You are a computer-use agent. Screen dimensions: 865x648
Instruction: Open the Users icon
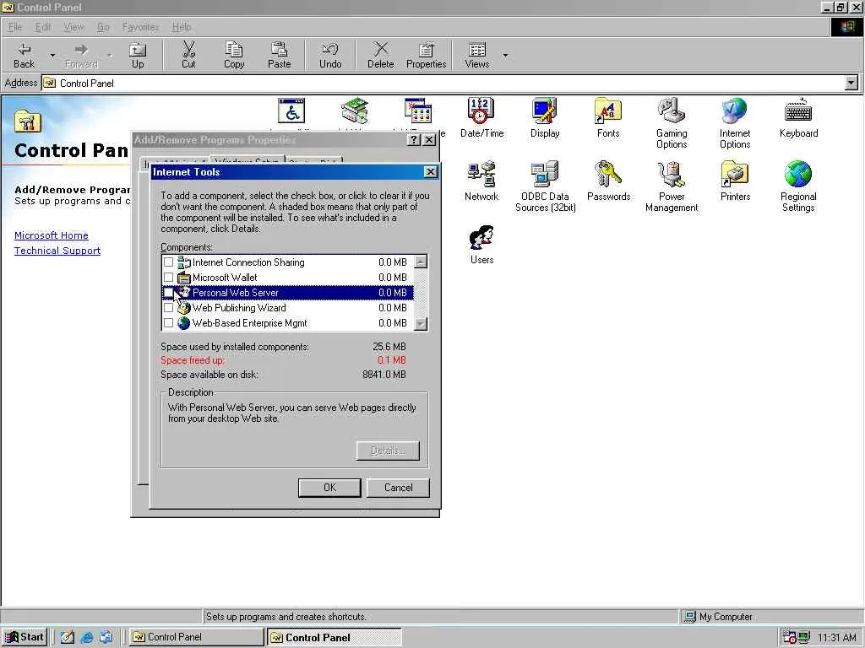point(481,245)
